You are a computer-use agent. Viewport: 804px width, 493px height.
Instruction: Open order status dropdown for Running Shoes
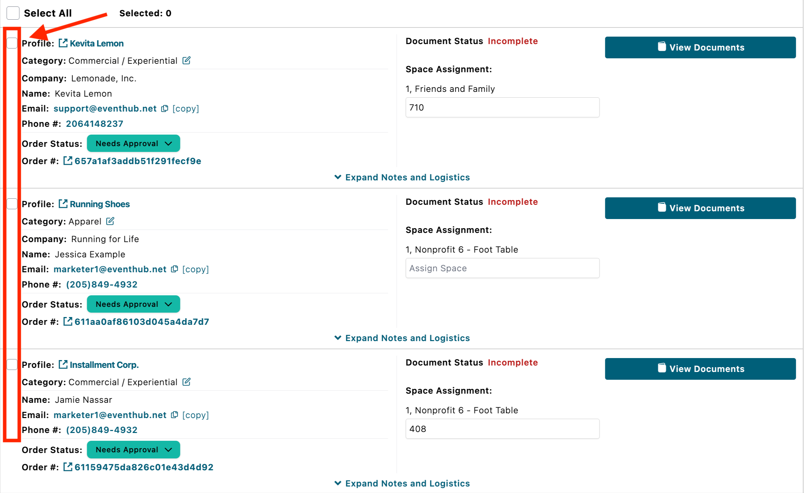click(133, 304)
